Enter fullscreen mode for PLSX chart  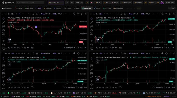pos(82,54)
